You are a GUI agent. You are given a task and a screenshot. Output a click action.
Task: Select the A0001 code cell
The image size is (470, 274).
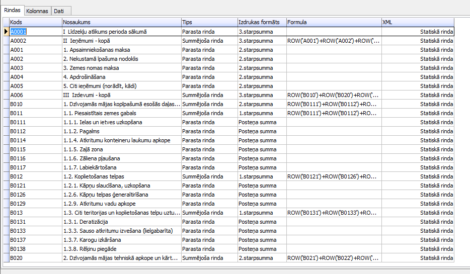point(19,32)
